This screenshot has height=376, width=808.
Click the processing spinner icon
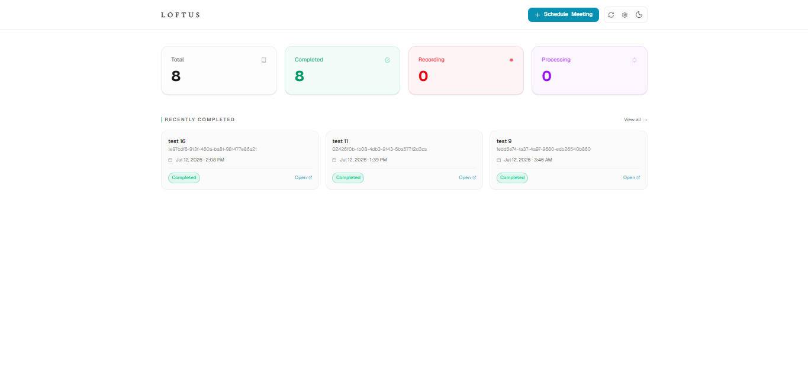click(x=635, y=60)
